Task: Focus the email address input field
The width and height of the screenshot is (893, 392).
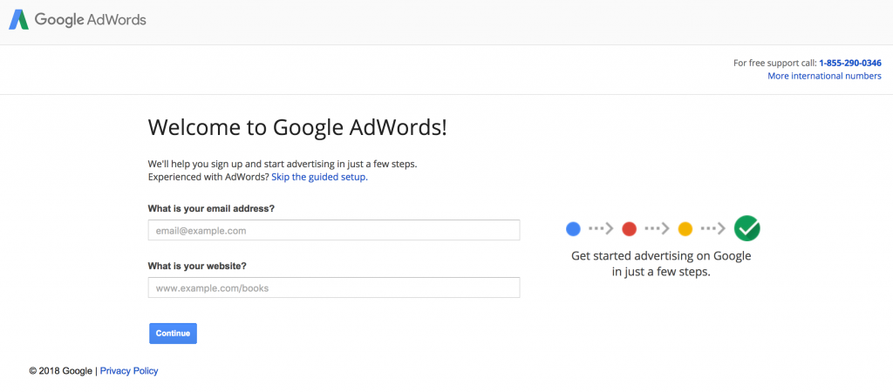Action: [x=334, y=231]
